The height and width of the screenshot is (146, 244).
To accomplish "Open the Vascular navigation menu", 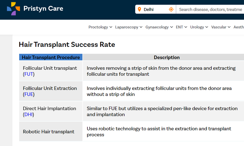I will tap(221, 27).
